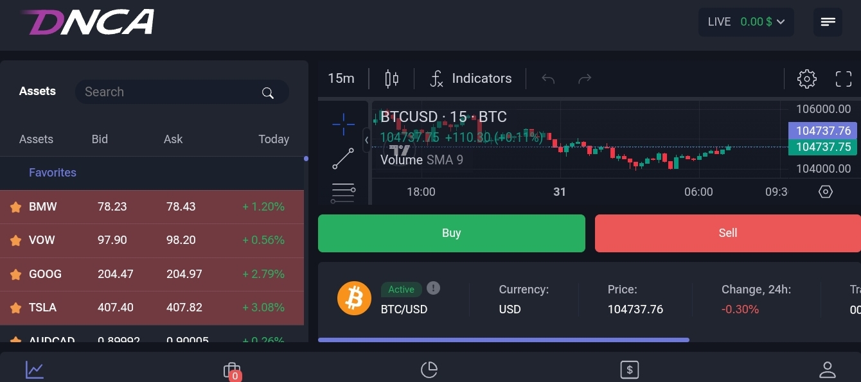Toggle GOOG favorite star
This screenshot has height=382, width=861.
pos(16,275)
